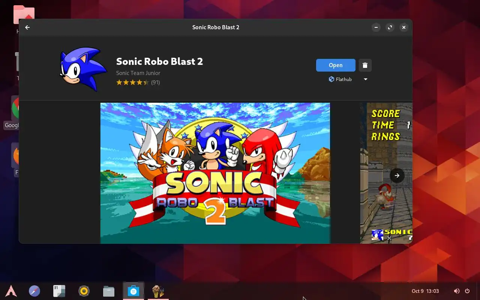The height and width of the screenshot is (300, 480).
Task: Open the Home folder desktop icon
Action: pyautogui.click(x=23, y=15)
